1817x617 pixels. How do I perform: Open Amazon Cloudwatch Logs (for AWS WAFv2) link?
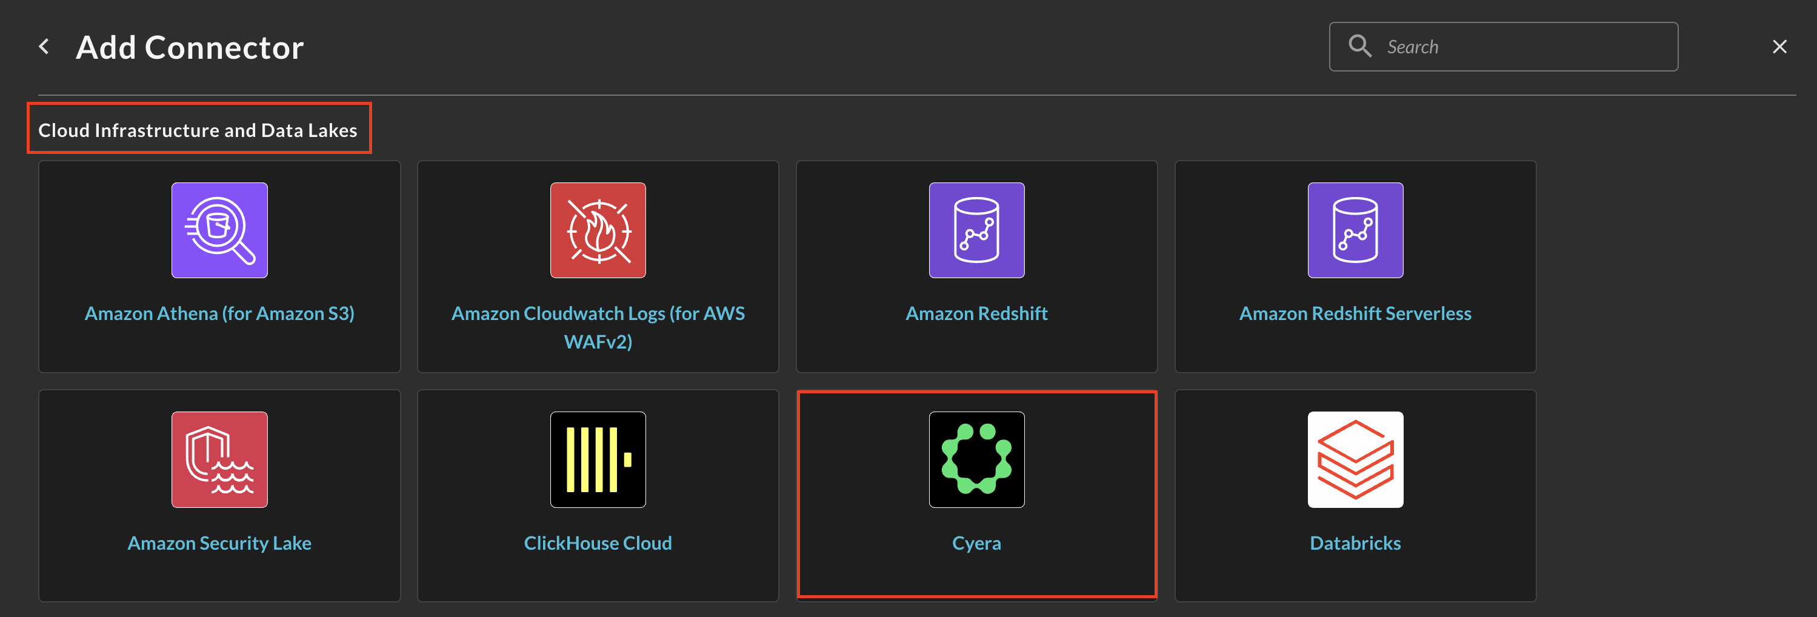(x=598, y=327)
